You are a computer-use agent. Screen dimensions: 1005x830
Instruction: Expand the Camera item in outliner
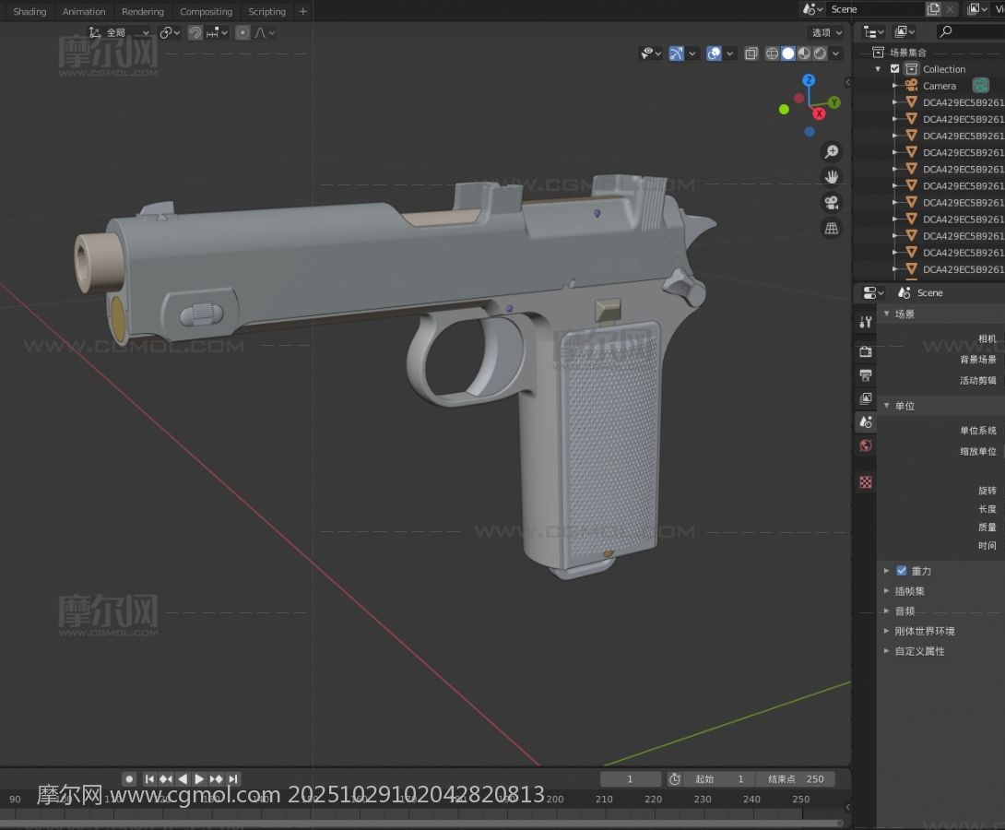[x=894, y=86]
